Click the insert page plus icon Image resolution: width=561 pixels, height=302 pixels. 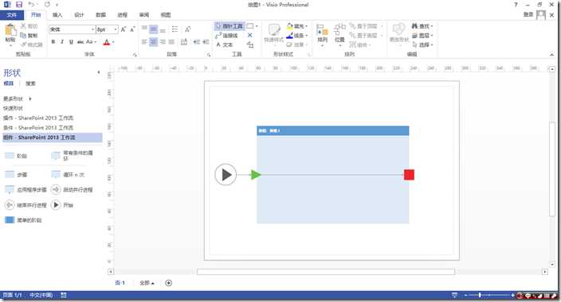click(x=168, y=283)
